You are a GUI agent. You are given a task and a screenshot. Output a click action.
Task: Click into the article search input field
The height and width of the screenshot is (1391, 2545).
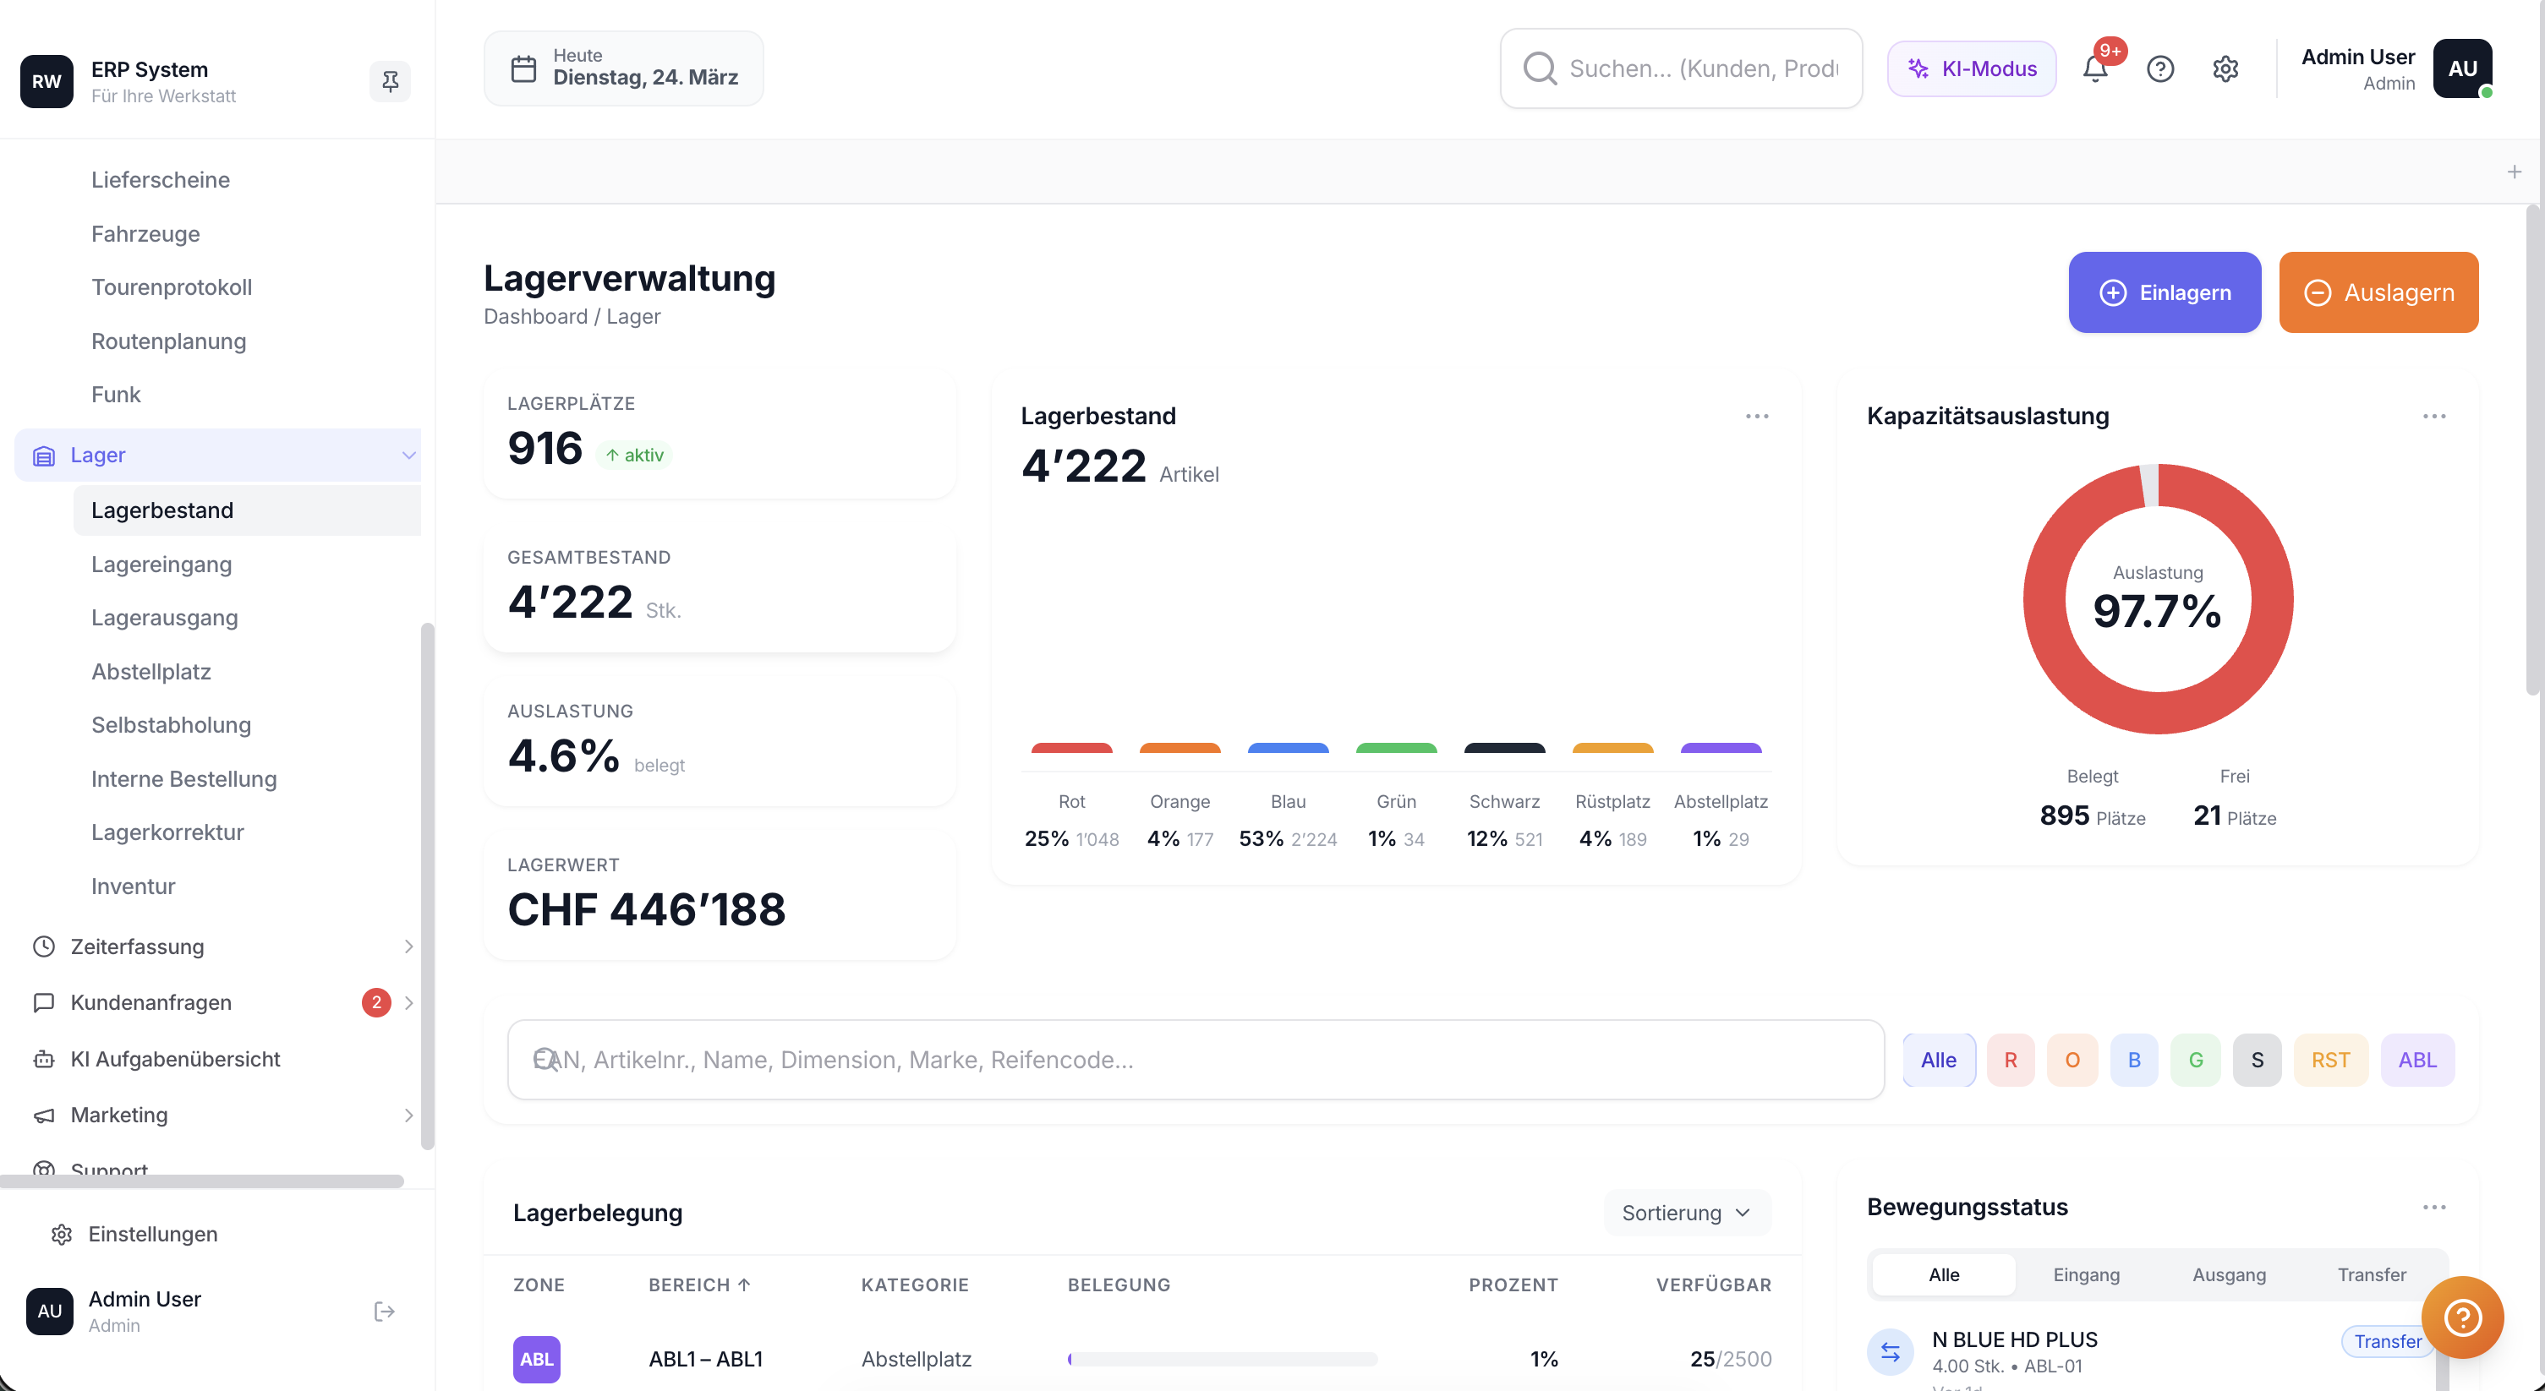(x=1185, y=1059)
